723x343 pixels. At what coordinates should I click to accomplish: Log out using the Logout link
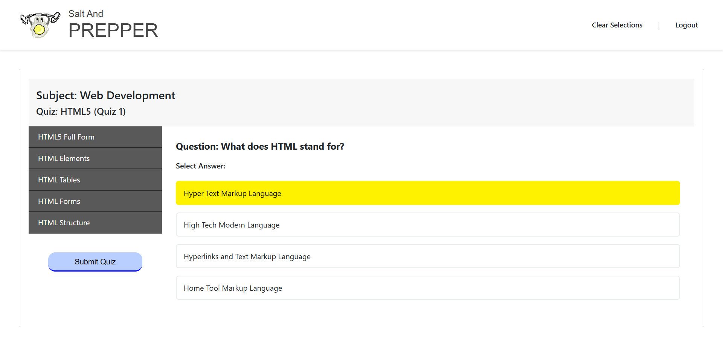[686, 25]
